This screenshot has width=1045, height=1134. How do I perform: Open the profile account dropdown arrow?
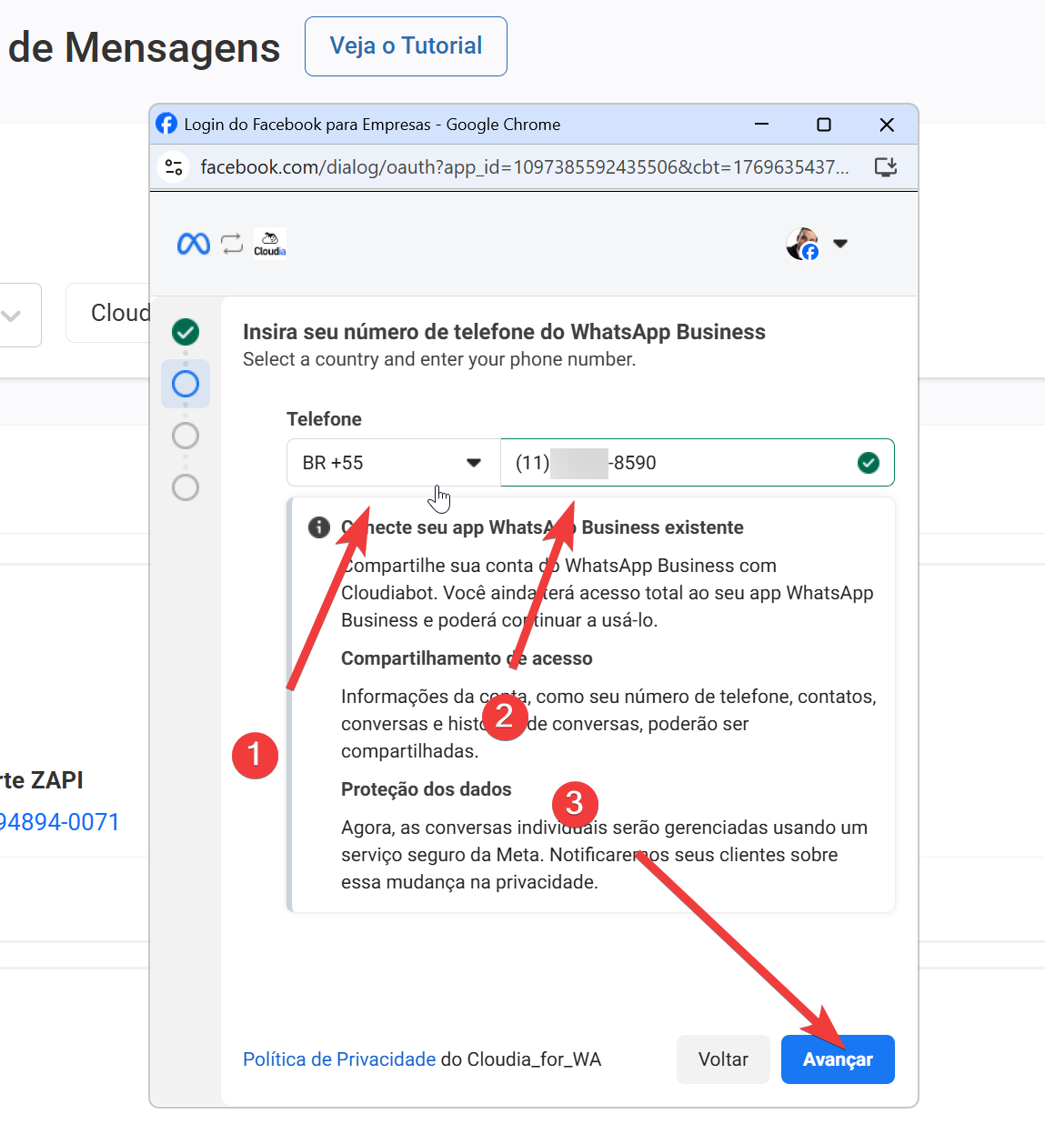coord(840,244)
